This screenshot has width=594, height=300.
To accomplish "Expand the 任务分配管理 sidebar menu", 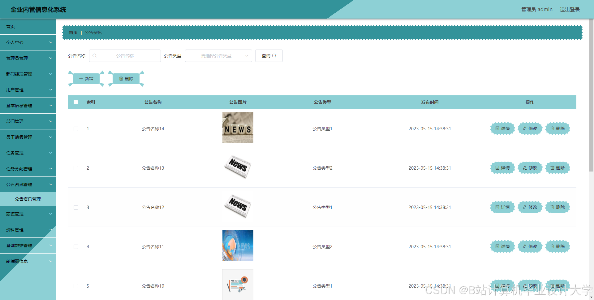I will click(28, 169).
